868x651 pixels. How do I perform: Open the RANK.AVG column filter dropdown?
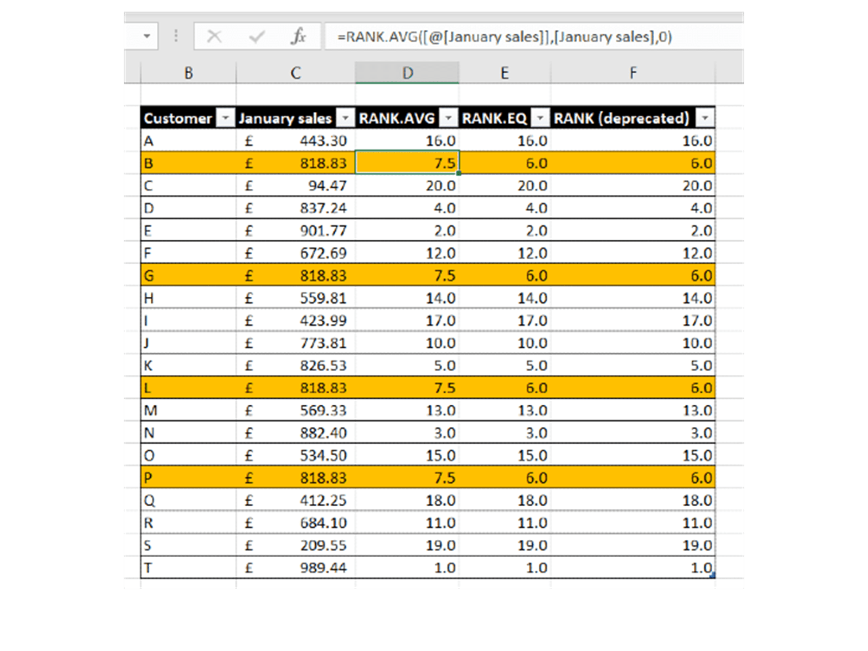448,118
